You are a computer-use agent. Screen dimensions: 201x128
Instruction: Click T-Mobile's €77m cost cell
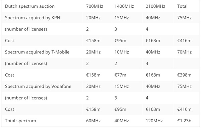point(120,75)
